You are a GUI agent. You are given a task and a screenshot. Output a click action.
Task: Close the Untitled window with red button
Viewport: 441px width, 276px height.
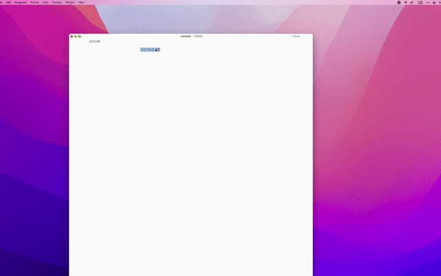pos(72,36)
